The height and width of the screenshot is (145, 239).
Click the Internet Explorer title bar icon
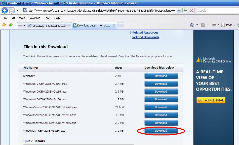tap(3, 3)
